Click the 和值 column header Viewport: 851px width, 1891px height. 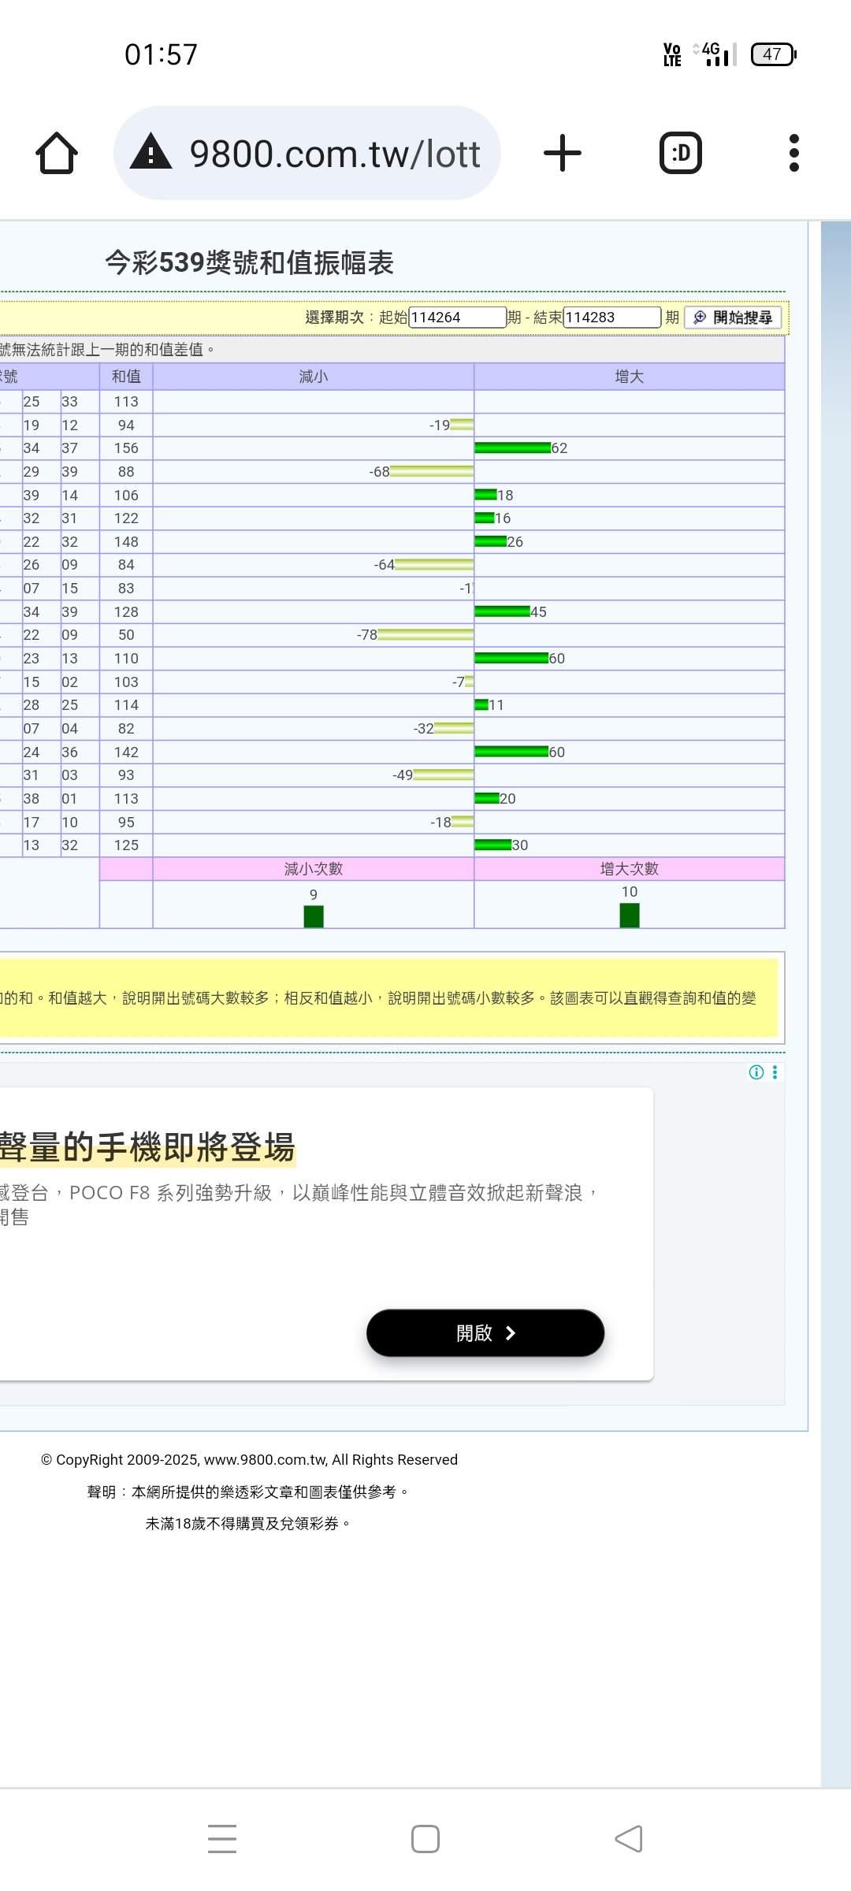click(126, 377)
